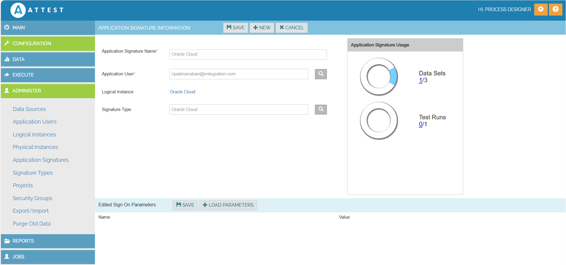Screen dimensions: 566x265
Task: Click the Application User field
Action: coord(239,74)
